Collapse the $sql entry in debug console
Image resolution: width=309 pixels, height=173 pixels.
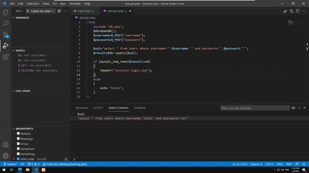(73, 114)
